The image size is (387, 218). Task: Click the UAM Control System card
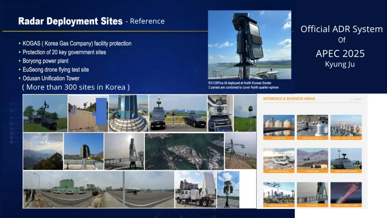[x=279, y=195]
